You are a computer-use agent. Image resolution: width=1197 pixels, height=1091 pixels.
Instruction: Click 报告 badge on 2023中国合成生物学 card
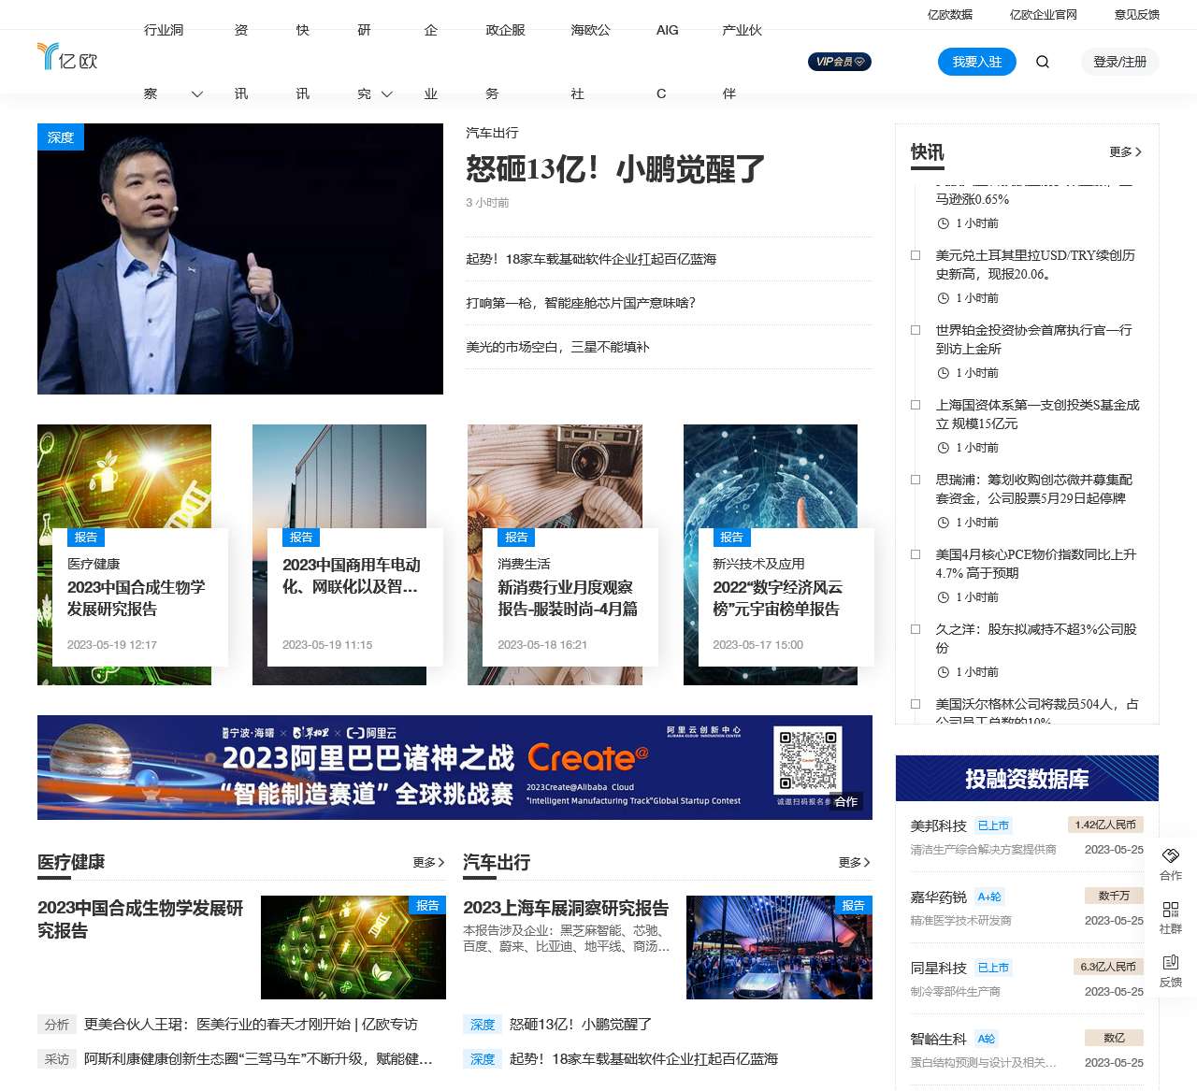(x=86, y=538)
